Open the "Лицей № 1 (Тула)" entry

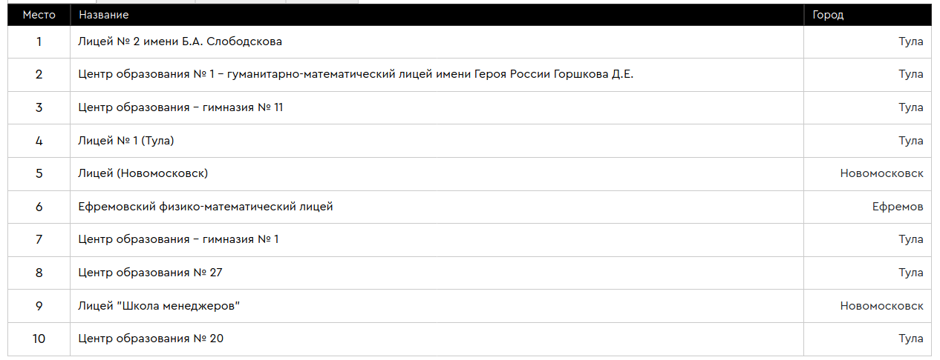(x=126, y=141)
